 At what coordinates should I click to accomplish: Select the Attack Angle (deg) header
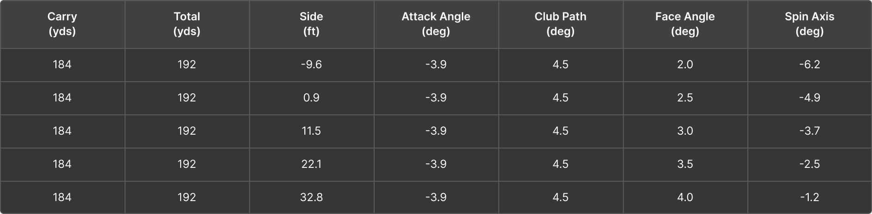(x=436, y=24)
